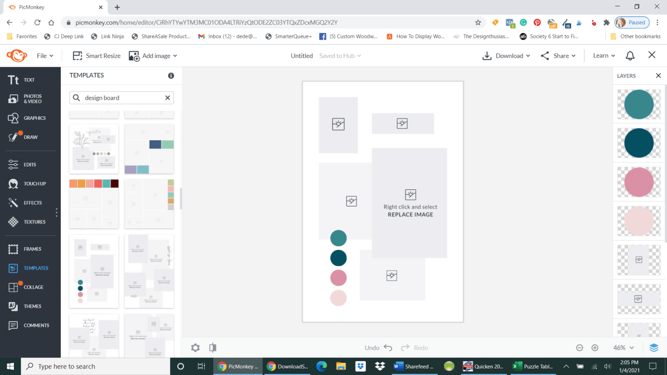Viewport: 667px width, 375px height.
Task: Open the Learn menu
Action: click(603, 56)
